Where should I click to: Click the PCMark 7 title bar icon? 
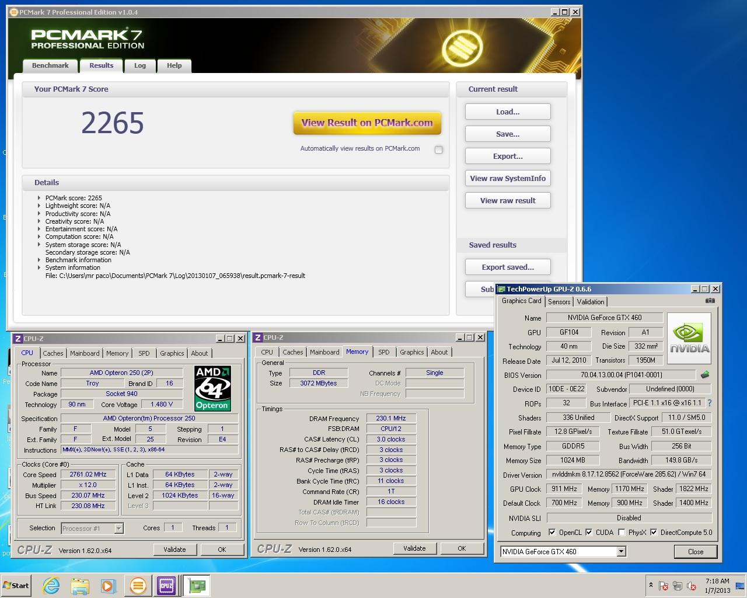(x=14, y=12)
